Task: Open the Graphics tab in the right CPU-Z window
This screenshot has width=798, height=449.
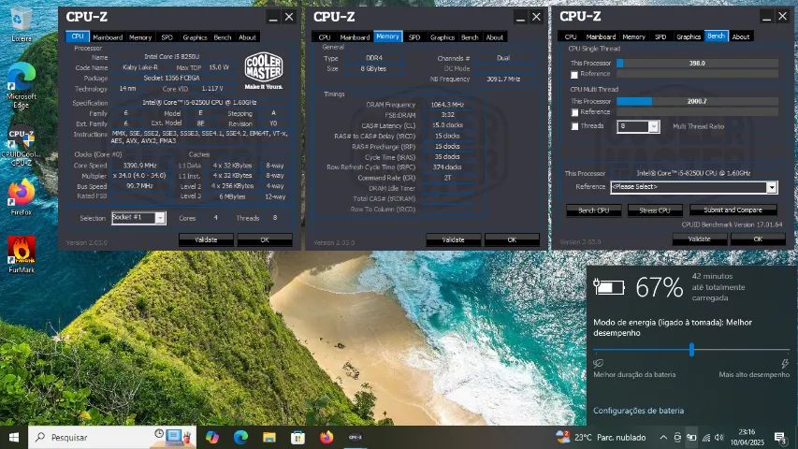Action: (689, 36)
